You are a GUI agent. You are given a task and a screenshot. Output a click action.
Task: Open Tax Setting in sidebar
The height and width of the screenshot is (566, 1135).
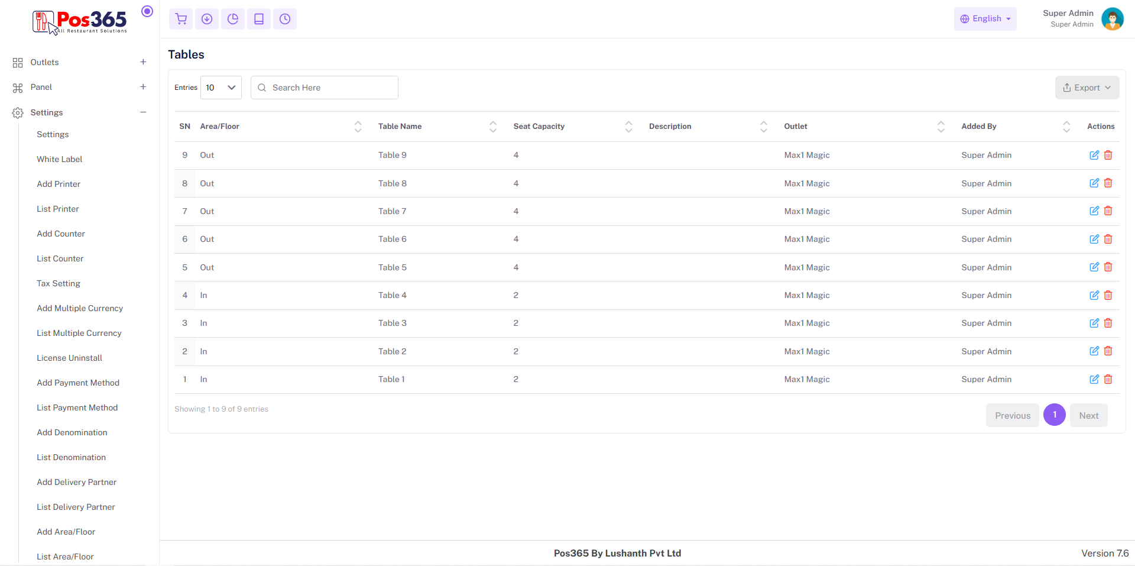coord(59,283)
